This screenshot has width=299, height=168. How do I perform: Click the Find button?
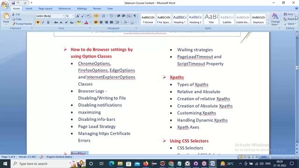(289, 14)
